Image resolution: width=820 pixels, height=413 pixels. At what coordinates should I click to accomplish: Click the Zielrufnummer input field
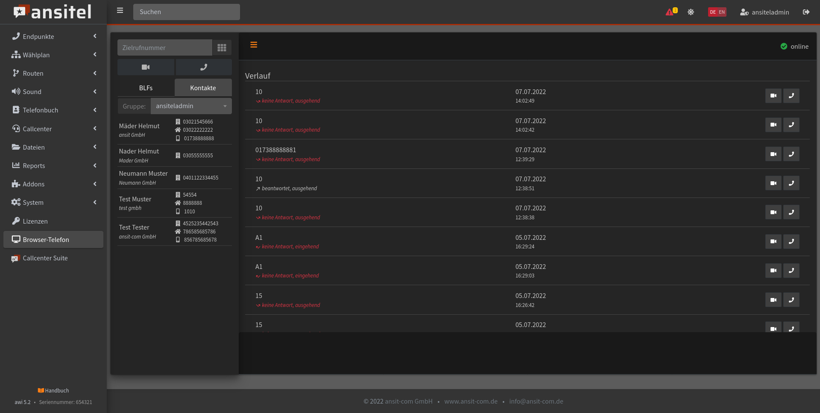tap(165, 47)
